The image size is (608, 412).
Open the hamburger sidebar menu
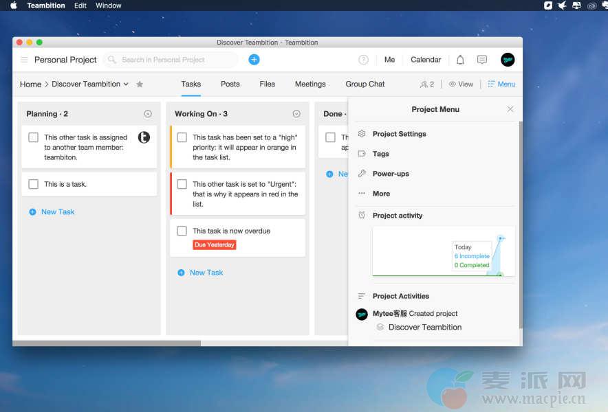click(24, 60)
